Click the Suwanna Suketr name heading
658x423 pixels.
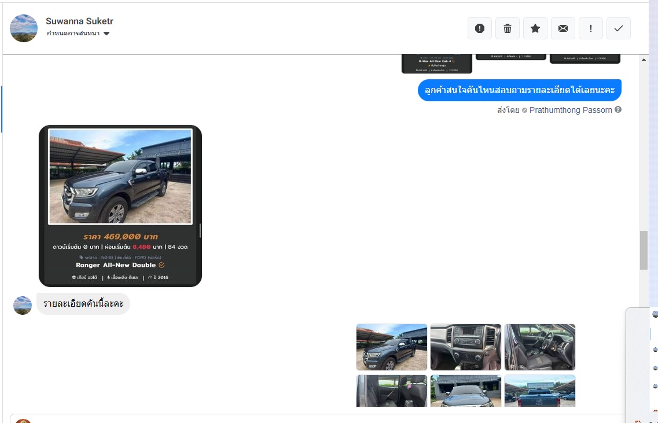(79, 21)
